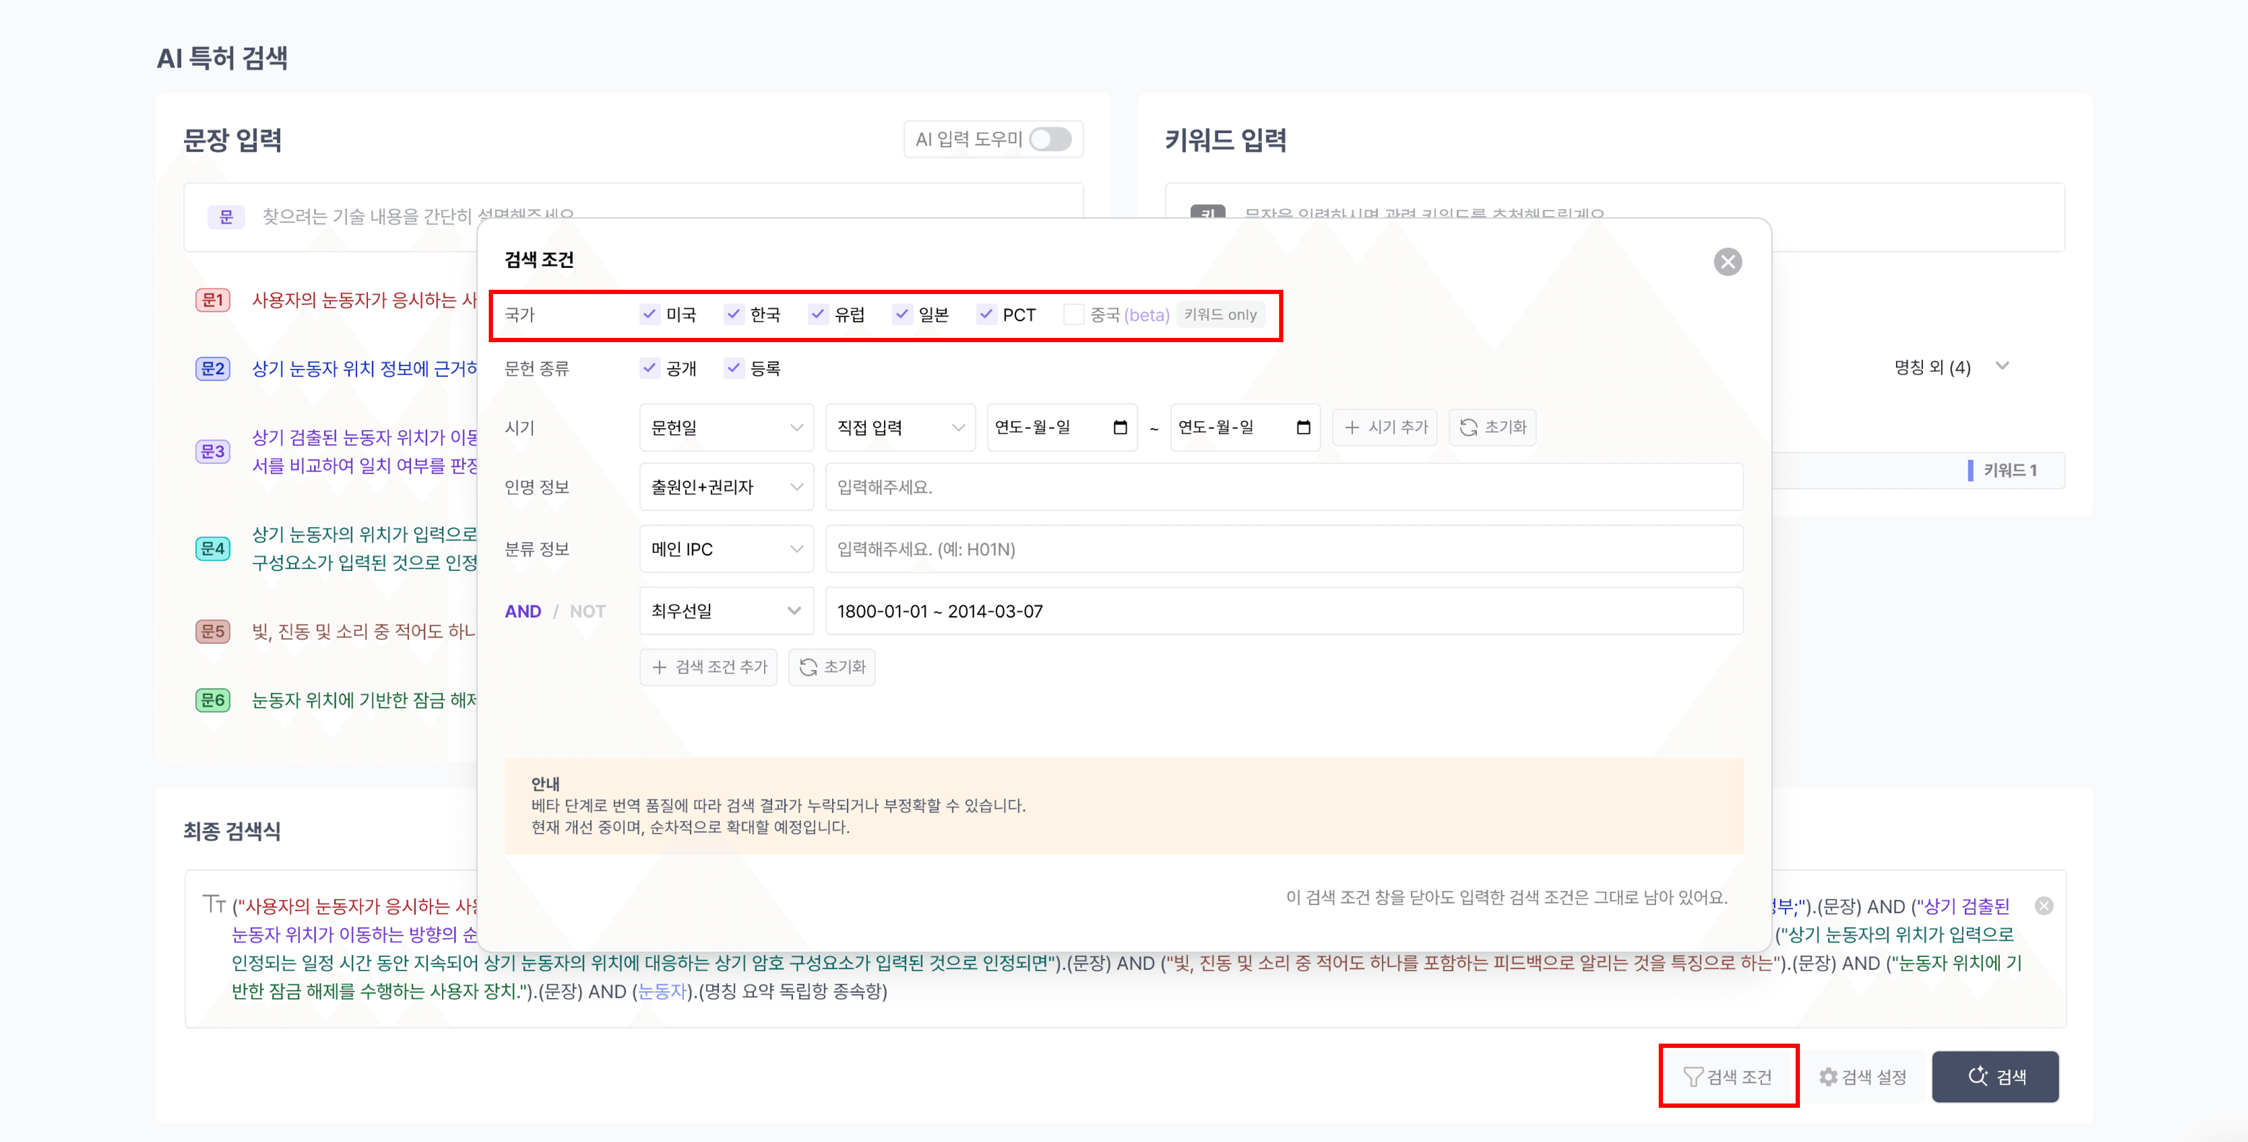
Task: Open the 메인 IPC classification dropdown
Action: pos(726,549)
